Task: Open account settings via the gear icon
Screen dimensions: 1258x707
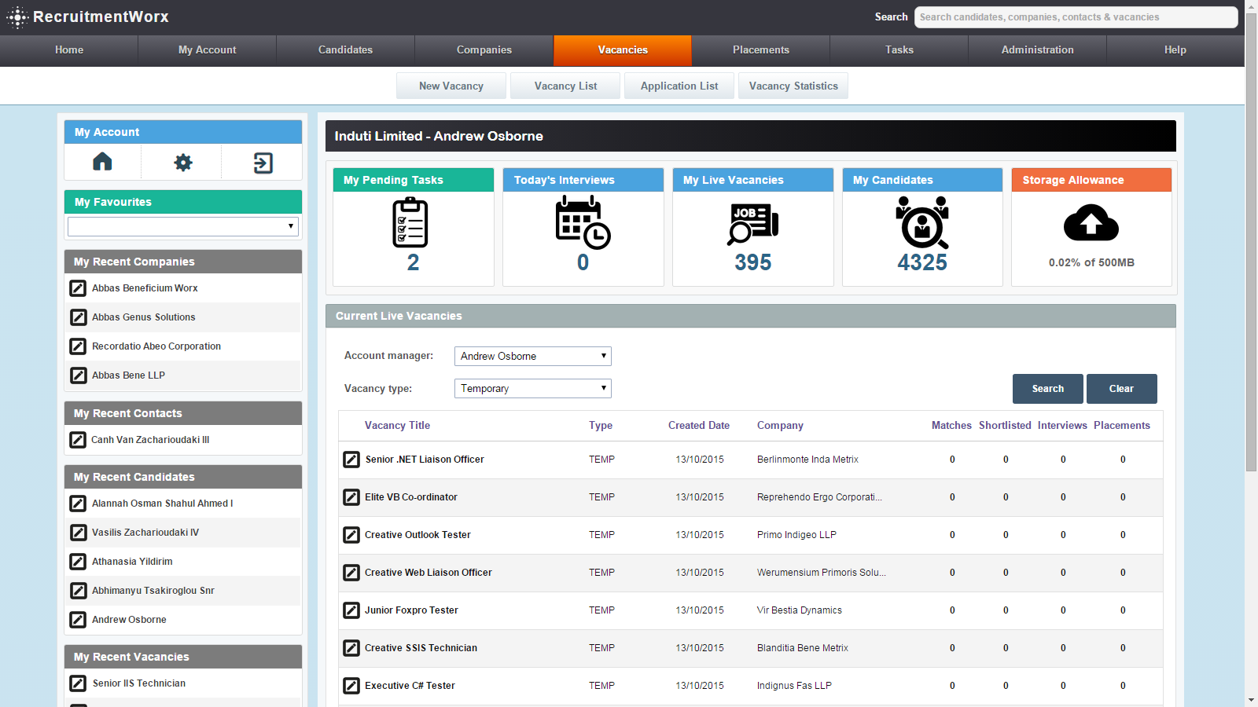Action: (x=183, y=163)
